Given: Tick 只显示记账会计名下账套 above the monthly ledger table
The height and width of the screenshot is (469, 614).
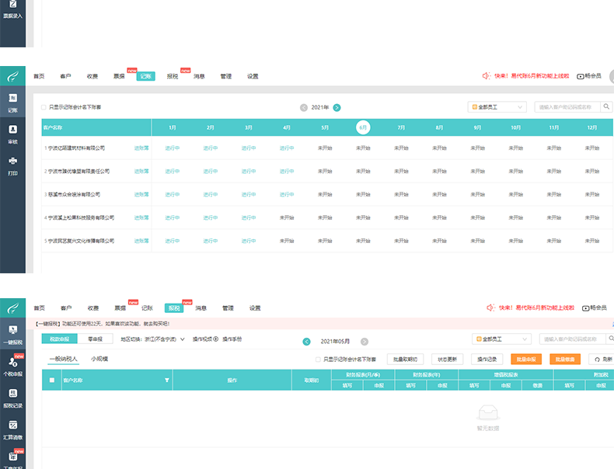Looking at the screenshot, I should tap(44, 107).
